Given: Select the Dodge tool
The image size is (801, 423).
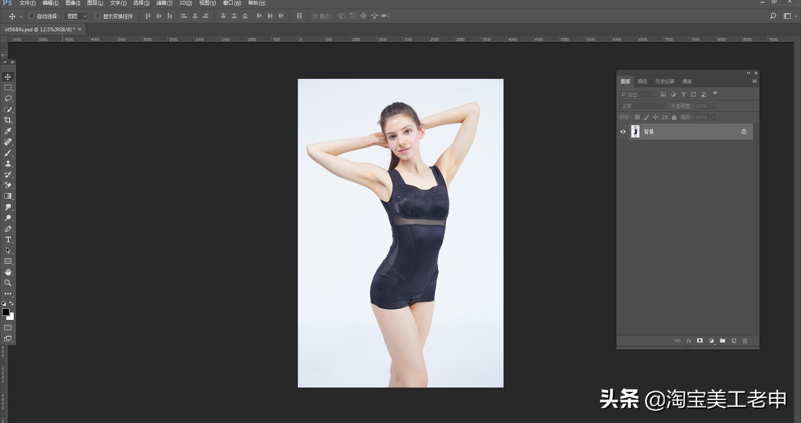Looking at the screenshot, I should point(8,218).
